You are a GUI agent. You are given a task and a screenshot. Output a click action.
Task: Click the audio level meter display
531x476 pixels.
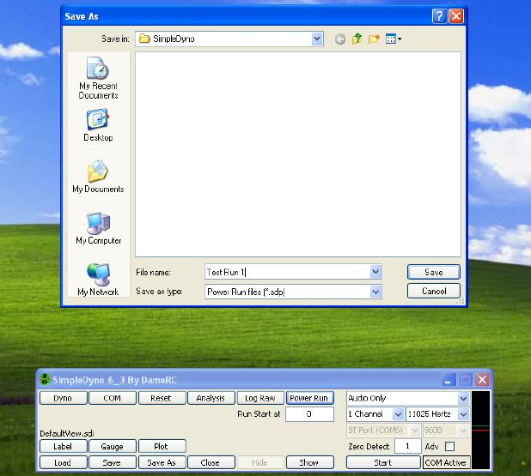480,430
